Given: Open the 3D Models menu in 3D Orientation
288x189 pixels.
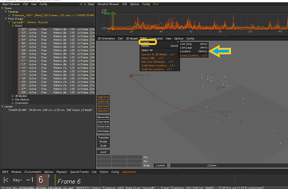Looking at the screenshot, I should pyautogui.click(x=132, y=39).
